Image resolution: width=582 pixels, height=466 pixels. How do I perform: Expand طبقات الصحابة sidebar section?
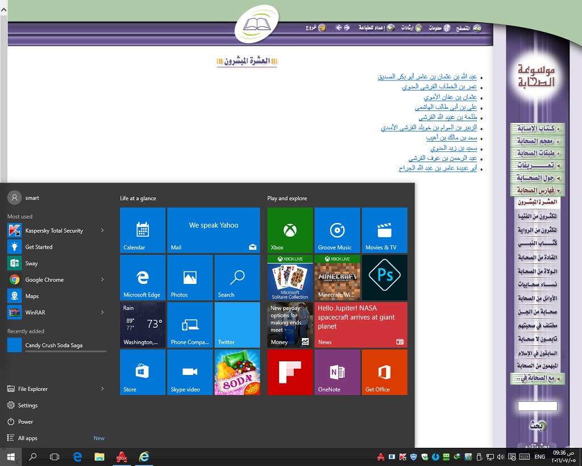point(538,153)
